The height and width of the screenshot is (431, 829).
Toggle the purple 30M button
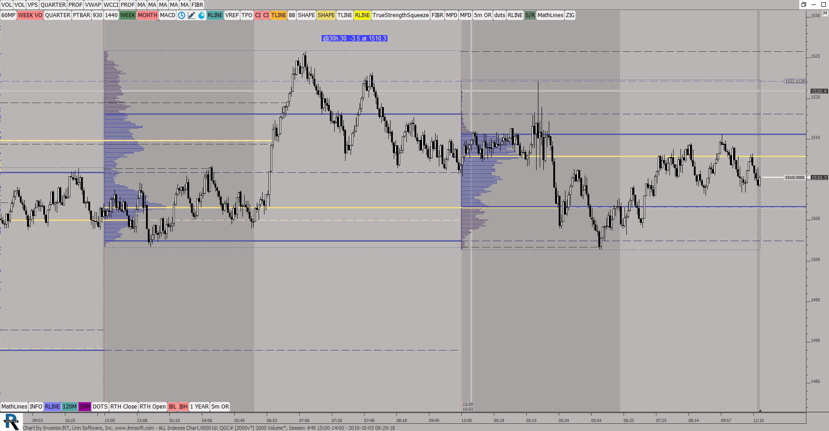tap(85, 407)
